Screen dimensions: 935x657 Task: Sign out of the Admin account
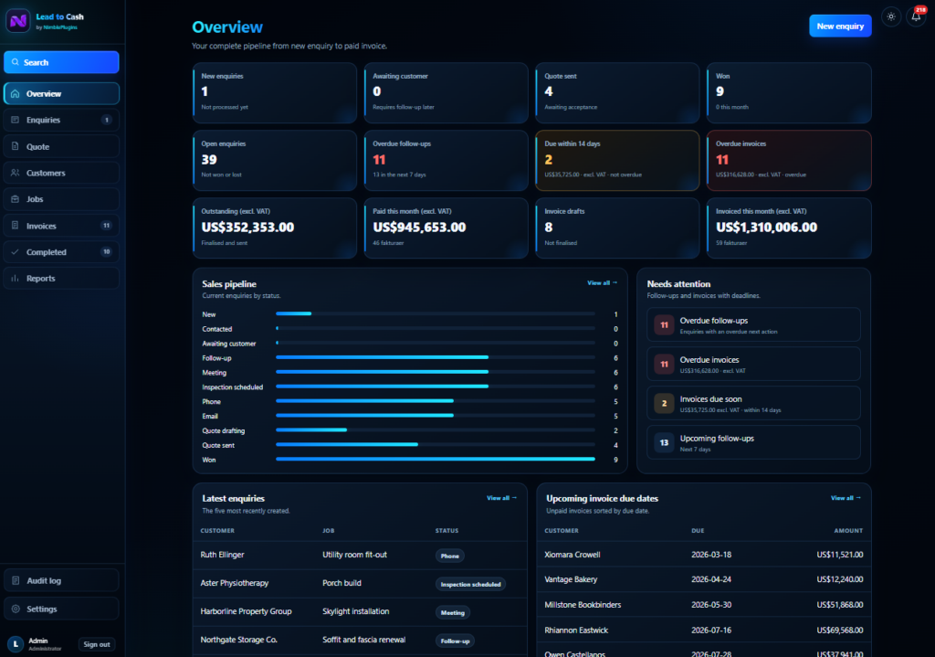pos(97,644)
